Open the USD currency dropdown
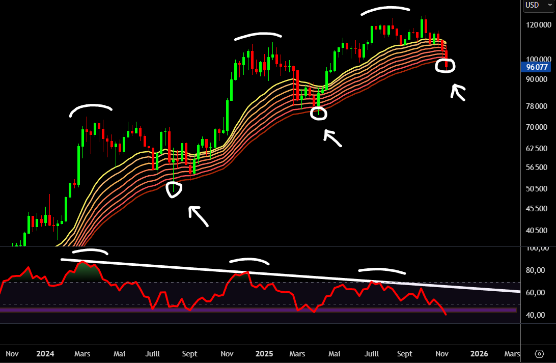The image size is (556, 363). pyautogui.click(x=538, y=5)
